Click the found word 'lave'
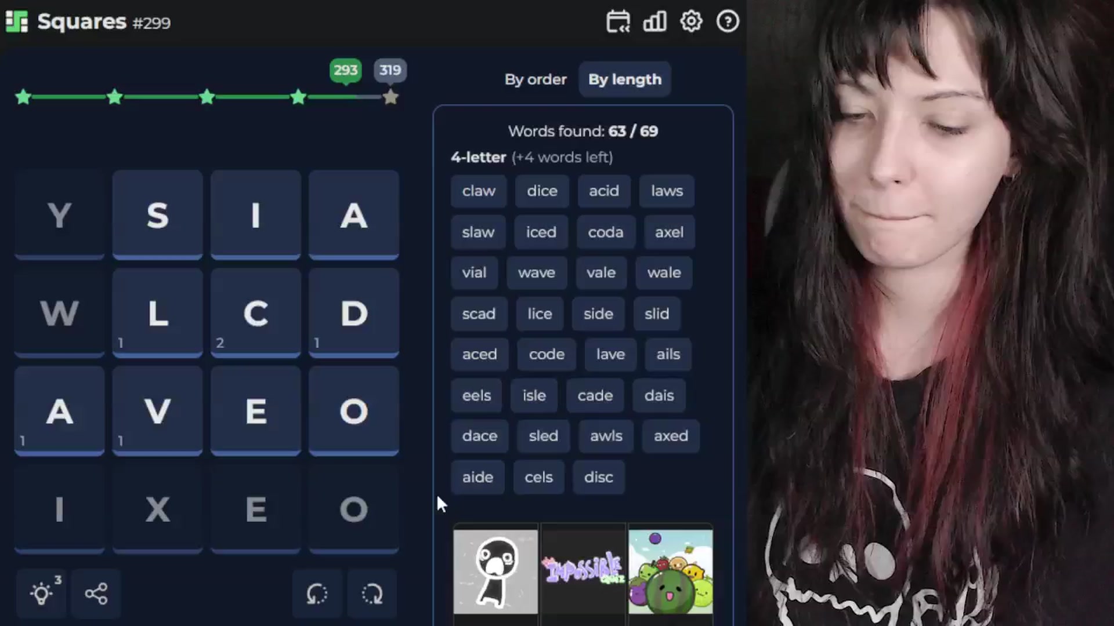The height and width of the screenshot is (626, 1114). pyautogui.click(x=610, y=355)
